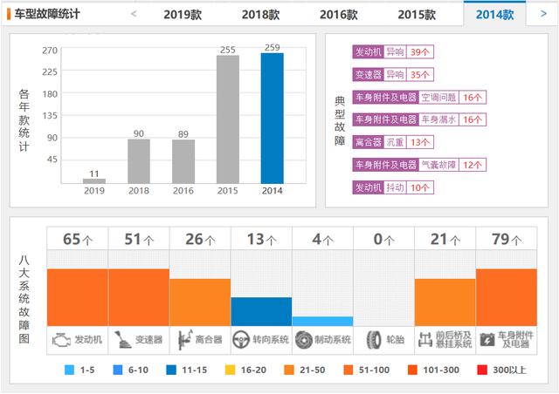Image resolution: width=559 pixels, height=394 pixels.
Task: Click the 离合器 clutch icon
Action: click(x=185, y=340)
